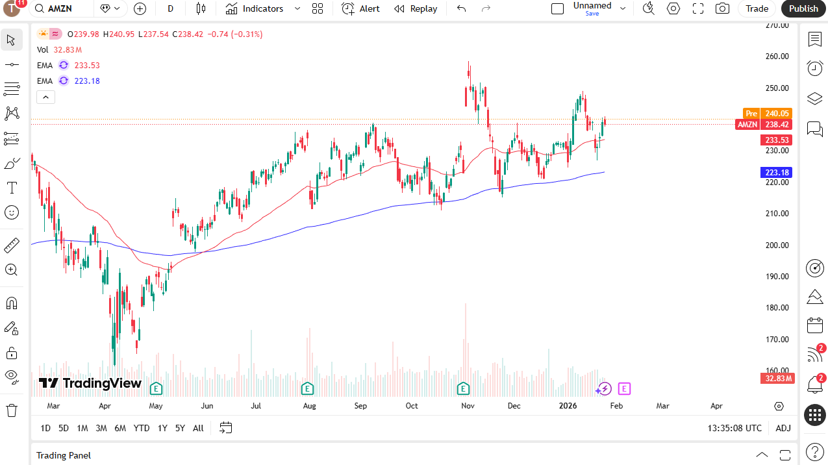The height and width of the screenshot is (465, 828).
Task: Select the 1Y time range
Action: (x=162, y=428)
